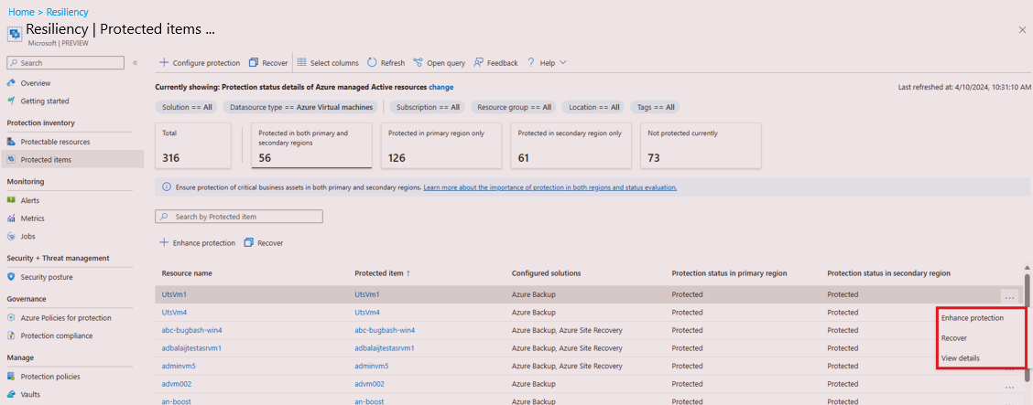Expand the Help dropdown menu
1033x405 pixels.
562,63
